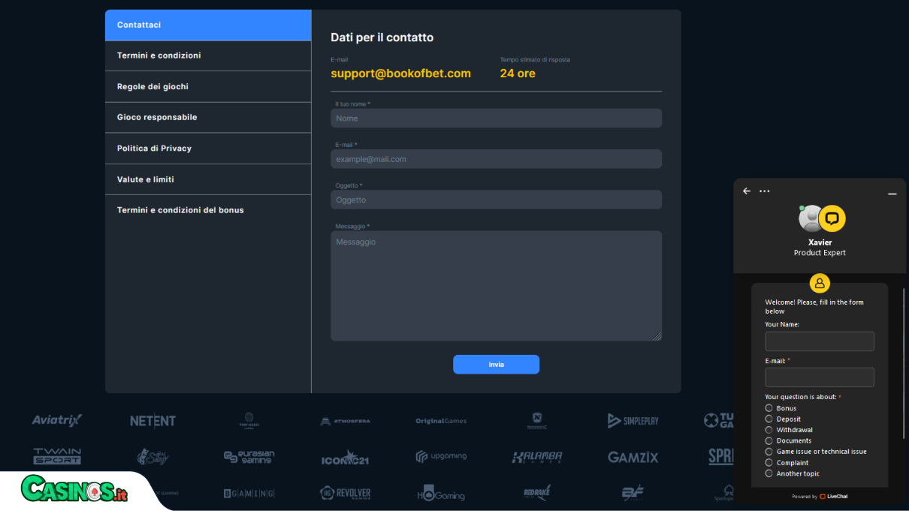Viewport: 909px width, 511px height.
Task: Click the Messaggio textarea resize handle
Action: (658, 337)
